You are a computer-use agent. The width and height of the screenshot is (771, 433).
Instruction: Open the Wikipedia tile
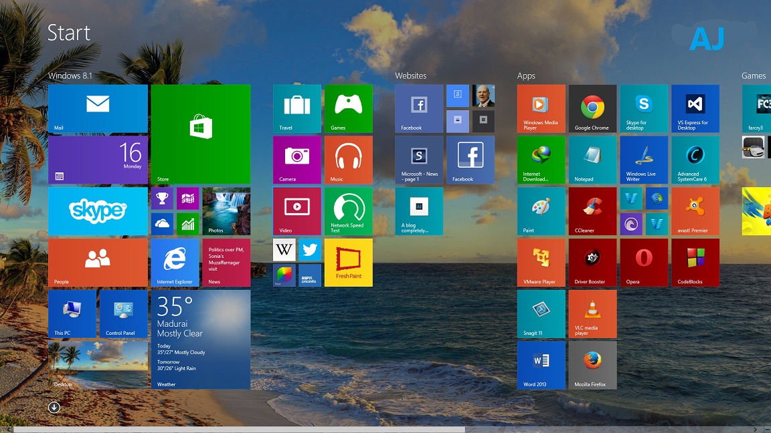(x=284, y=250)
